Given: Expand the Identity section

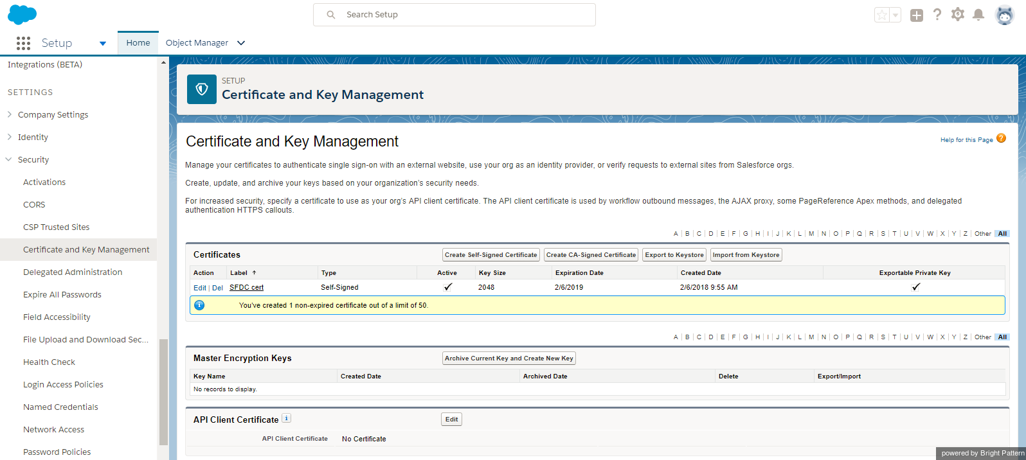Looking at the screenshot, I should pos(10,137).
